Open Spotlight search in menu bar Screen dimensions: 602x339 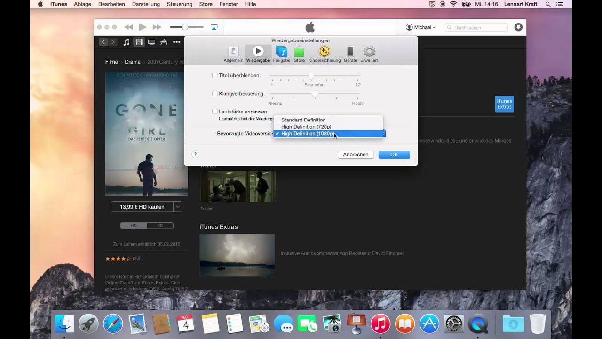(548, 4)
